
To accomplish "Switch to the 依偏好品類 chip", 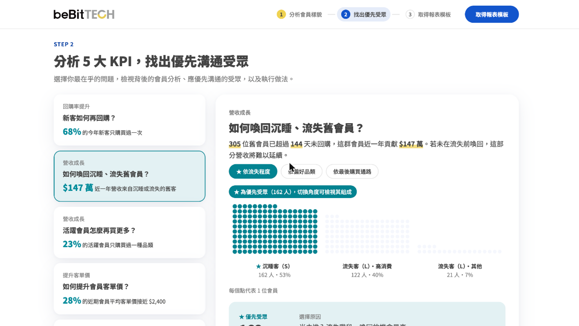I will click(302, 171).
